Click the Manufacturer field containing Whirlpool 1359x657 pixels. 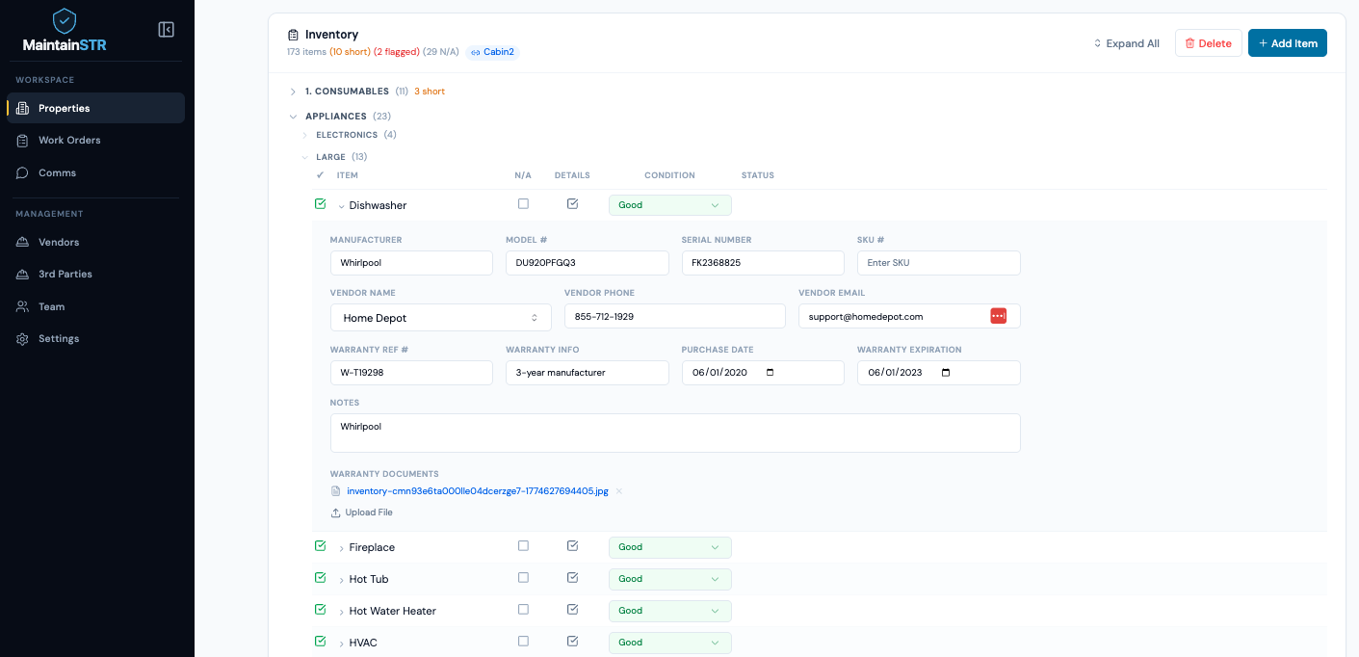pyautogui.click(x=411, y=263)
